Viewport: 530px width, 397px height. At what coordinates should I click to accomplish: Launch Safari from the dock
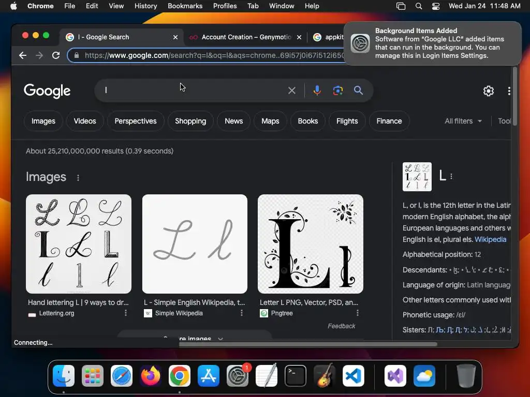tap(122, 376)
